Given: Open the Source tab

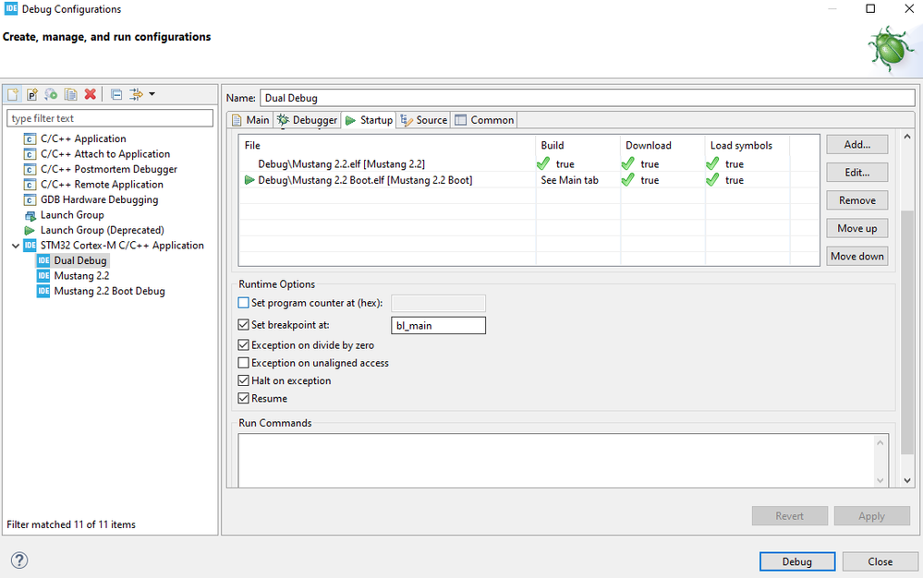Looking at the screenshot, I should (424, 120).
